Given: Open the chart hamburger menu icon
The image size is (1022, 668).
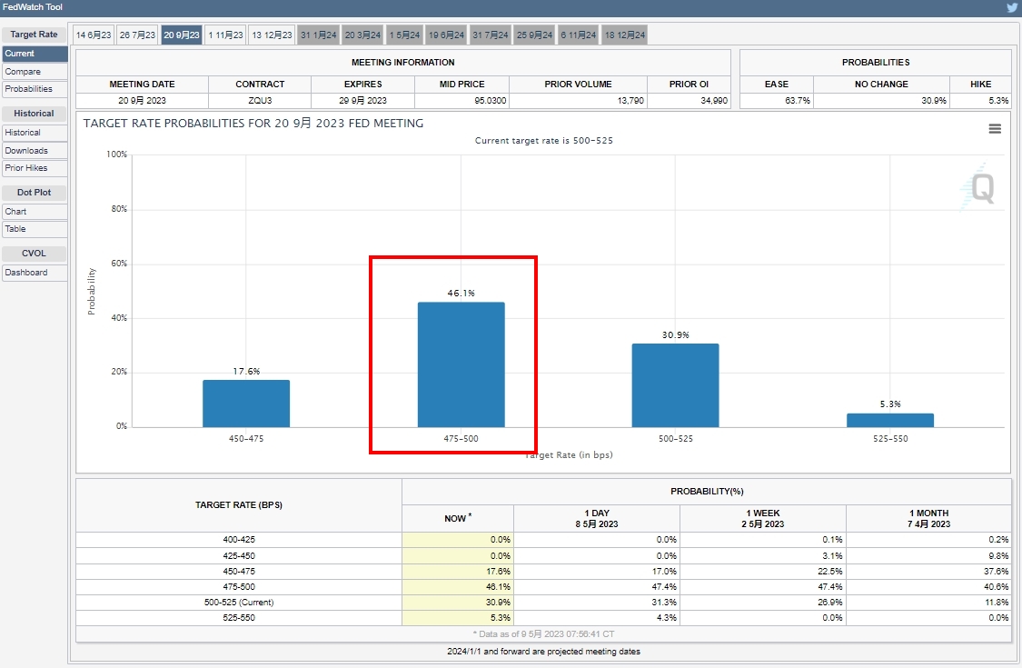Looking at the screenshot, I should [x=995, y=129].
